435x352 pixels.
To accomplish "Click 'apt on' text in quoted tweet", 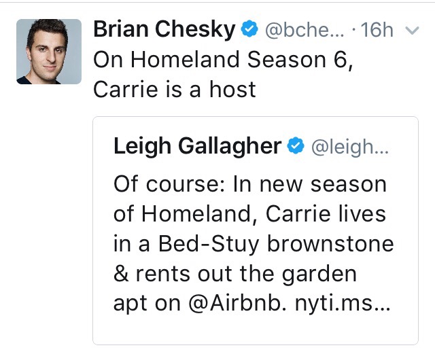I will click(x=141, y=303).
